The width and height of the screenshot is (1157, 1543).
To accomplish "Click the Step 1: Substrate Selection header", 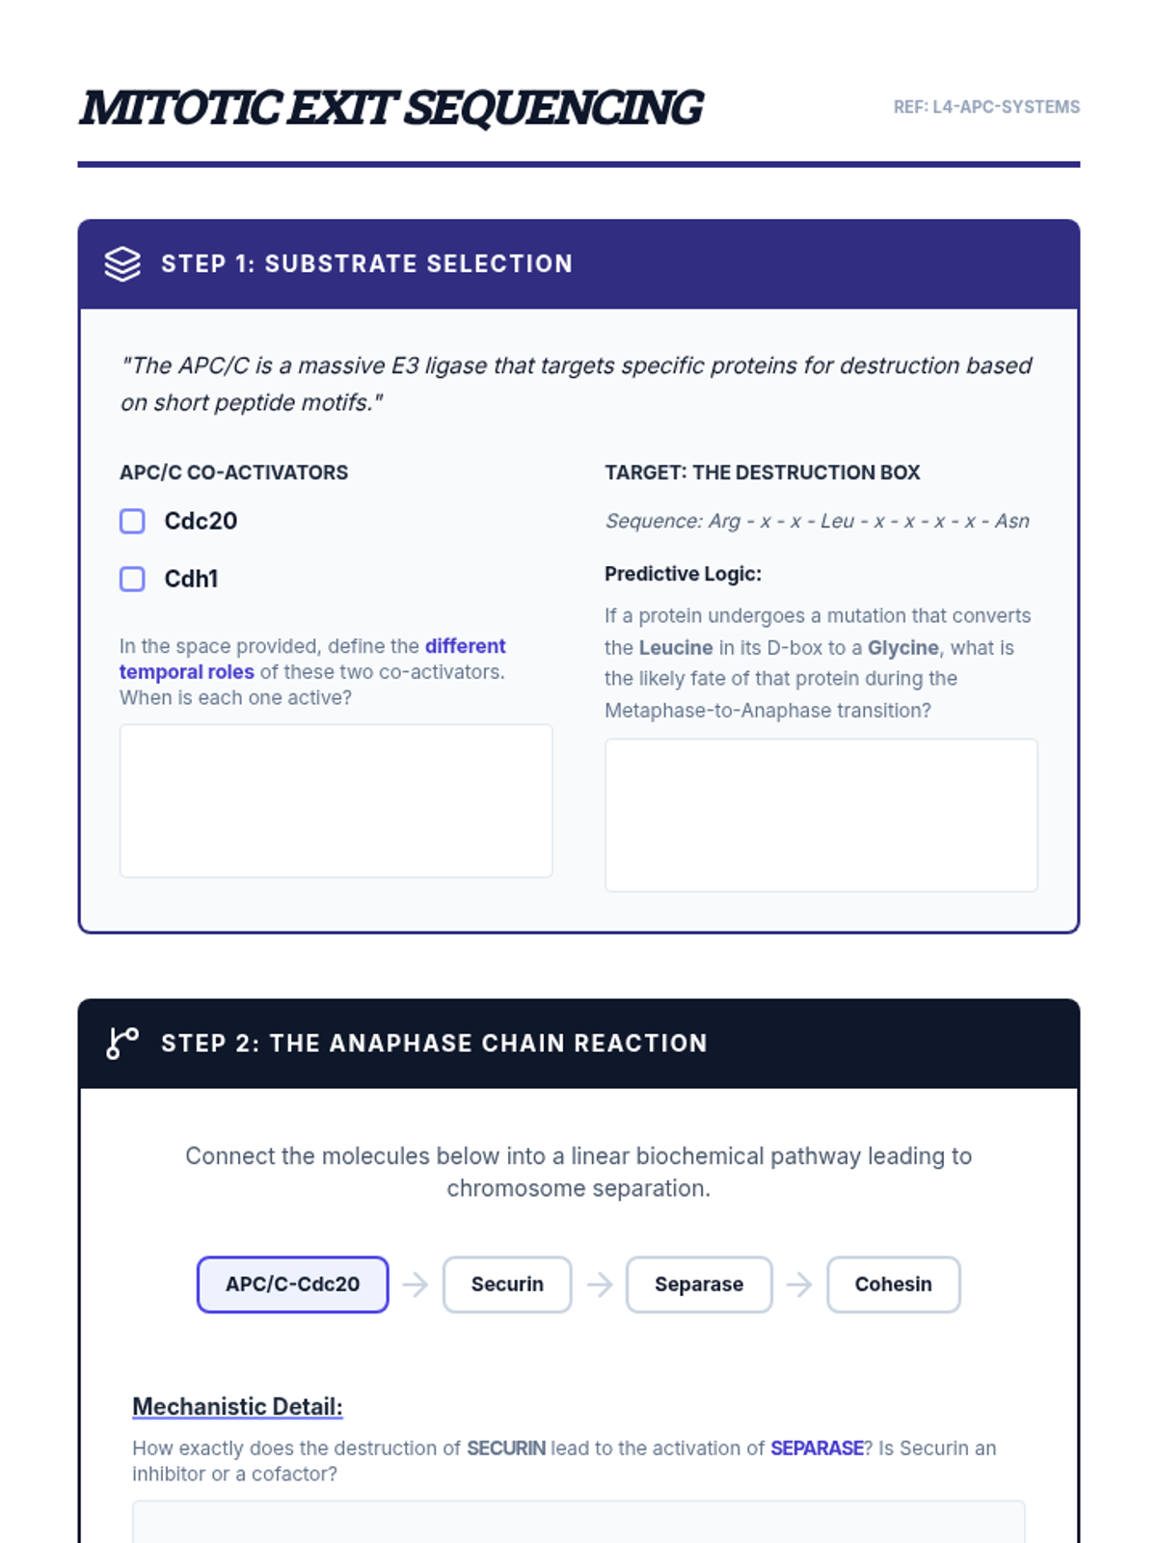I will tap(366, 264).
